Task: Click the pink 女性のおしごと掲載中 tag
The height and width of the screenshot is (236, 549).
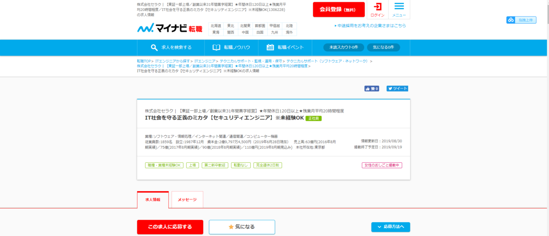Action: pos(382,165)
